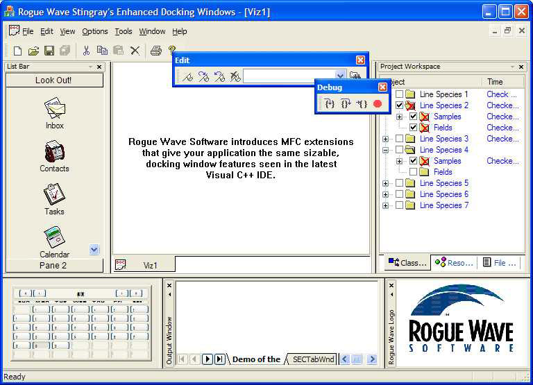Uncheck Samples checkbox under Line Species 2

coord(414,117)
